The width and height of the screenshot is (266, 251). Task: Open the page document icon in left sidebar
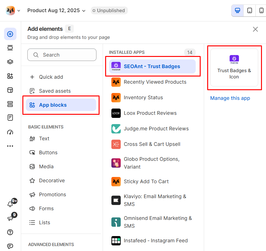click(x=10, y=118)
